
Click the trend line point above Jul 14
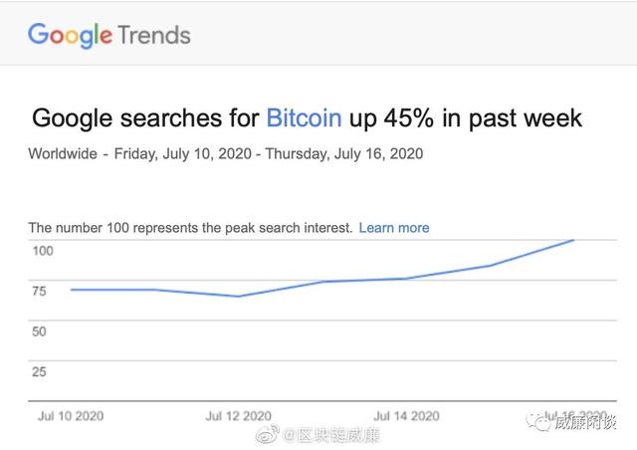[x=406, y=279]
